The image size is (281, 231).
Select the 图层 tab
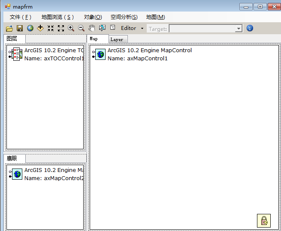click(x=15, y=38)
